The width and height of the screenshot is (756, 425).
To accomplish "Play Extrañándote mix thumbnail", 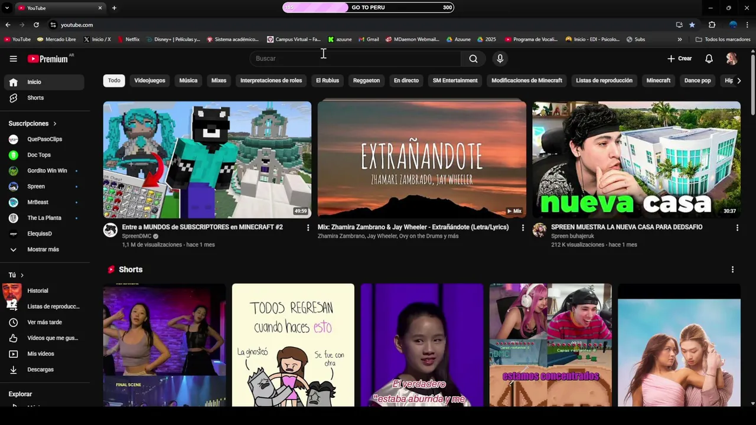I will coord(422,160).
